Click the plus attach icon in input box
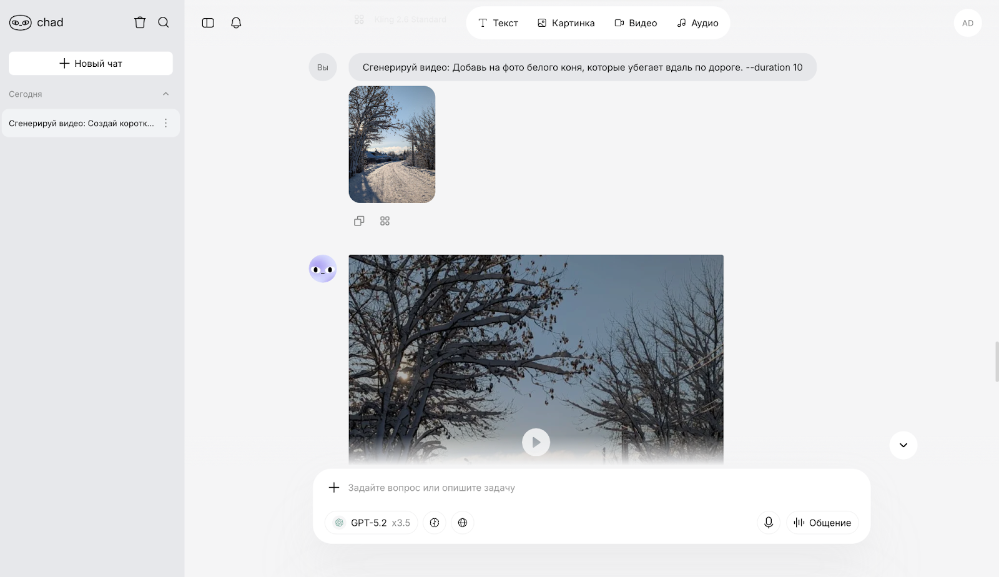Image resolution: width=999 pixels, height=577 pixels. click(334, 488)
